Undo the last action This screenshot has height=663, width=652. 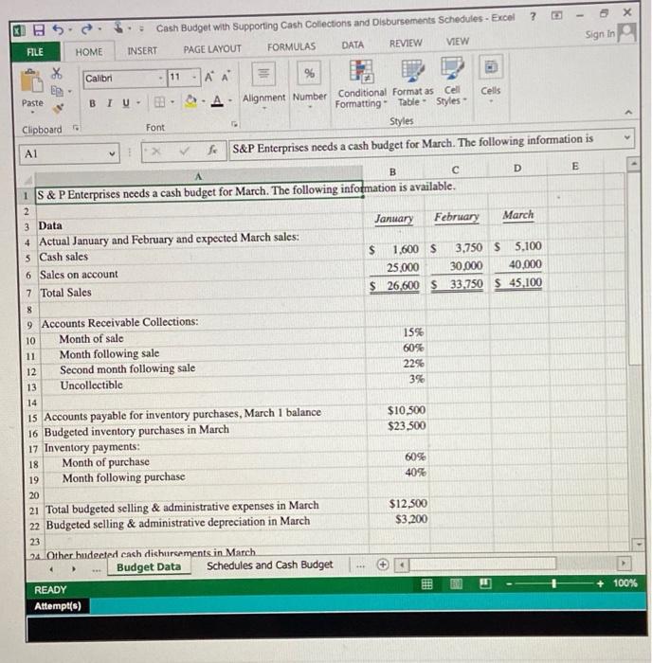58,29
